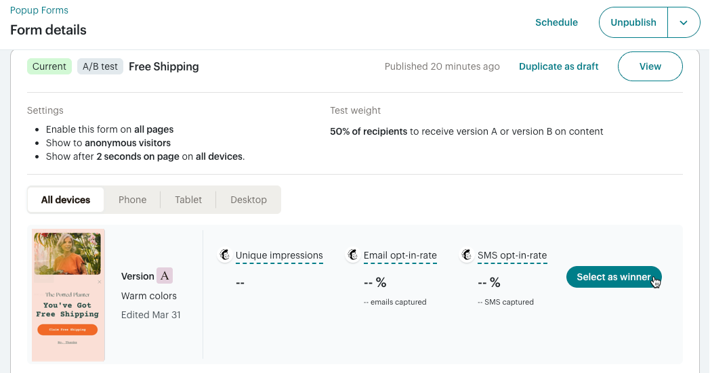710x373 pixels.
Task: Open the Version A form thumbnail
Action: pos(68,295)
